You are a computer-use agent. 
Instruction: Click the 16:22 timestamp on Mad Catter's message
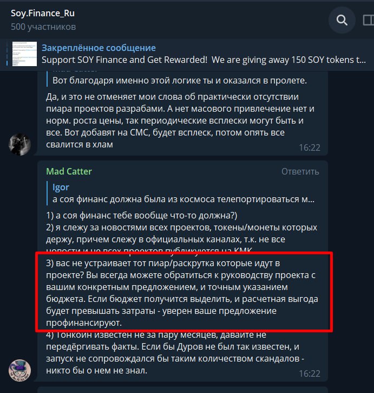point(310,373)
